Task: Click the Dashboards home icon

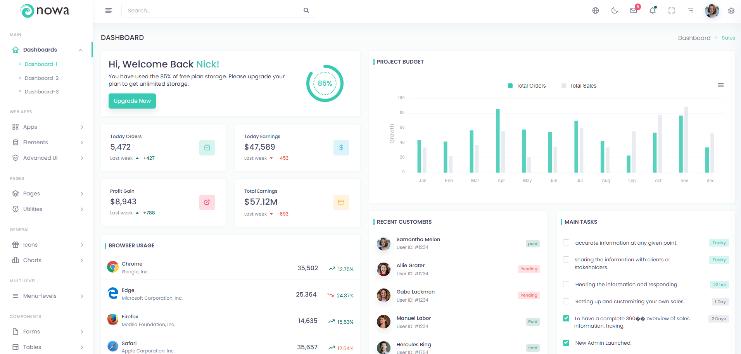Action: click(16, 50)
